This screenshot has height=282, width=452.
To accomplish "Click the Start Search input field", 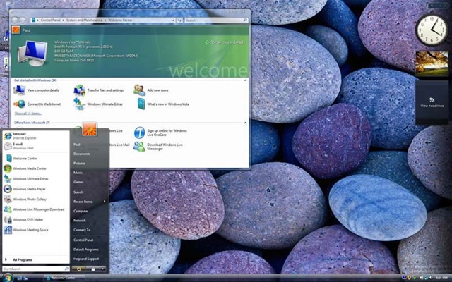I will (x=36, y=269).
